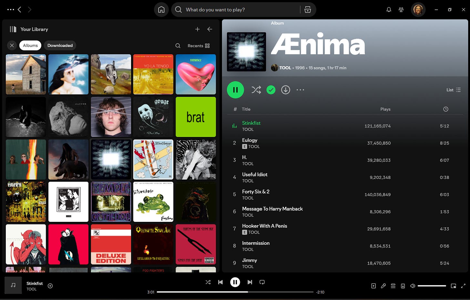Pause the Ænima album with green button

[235, 90]
